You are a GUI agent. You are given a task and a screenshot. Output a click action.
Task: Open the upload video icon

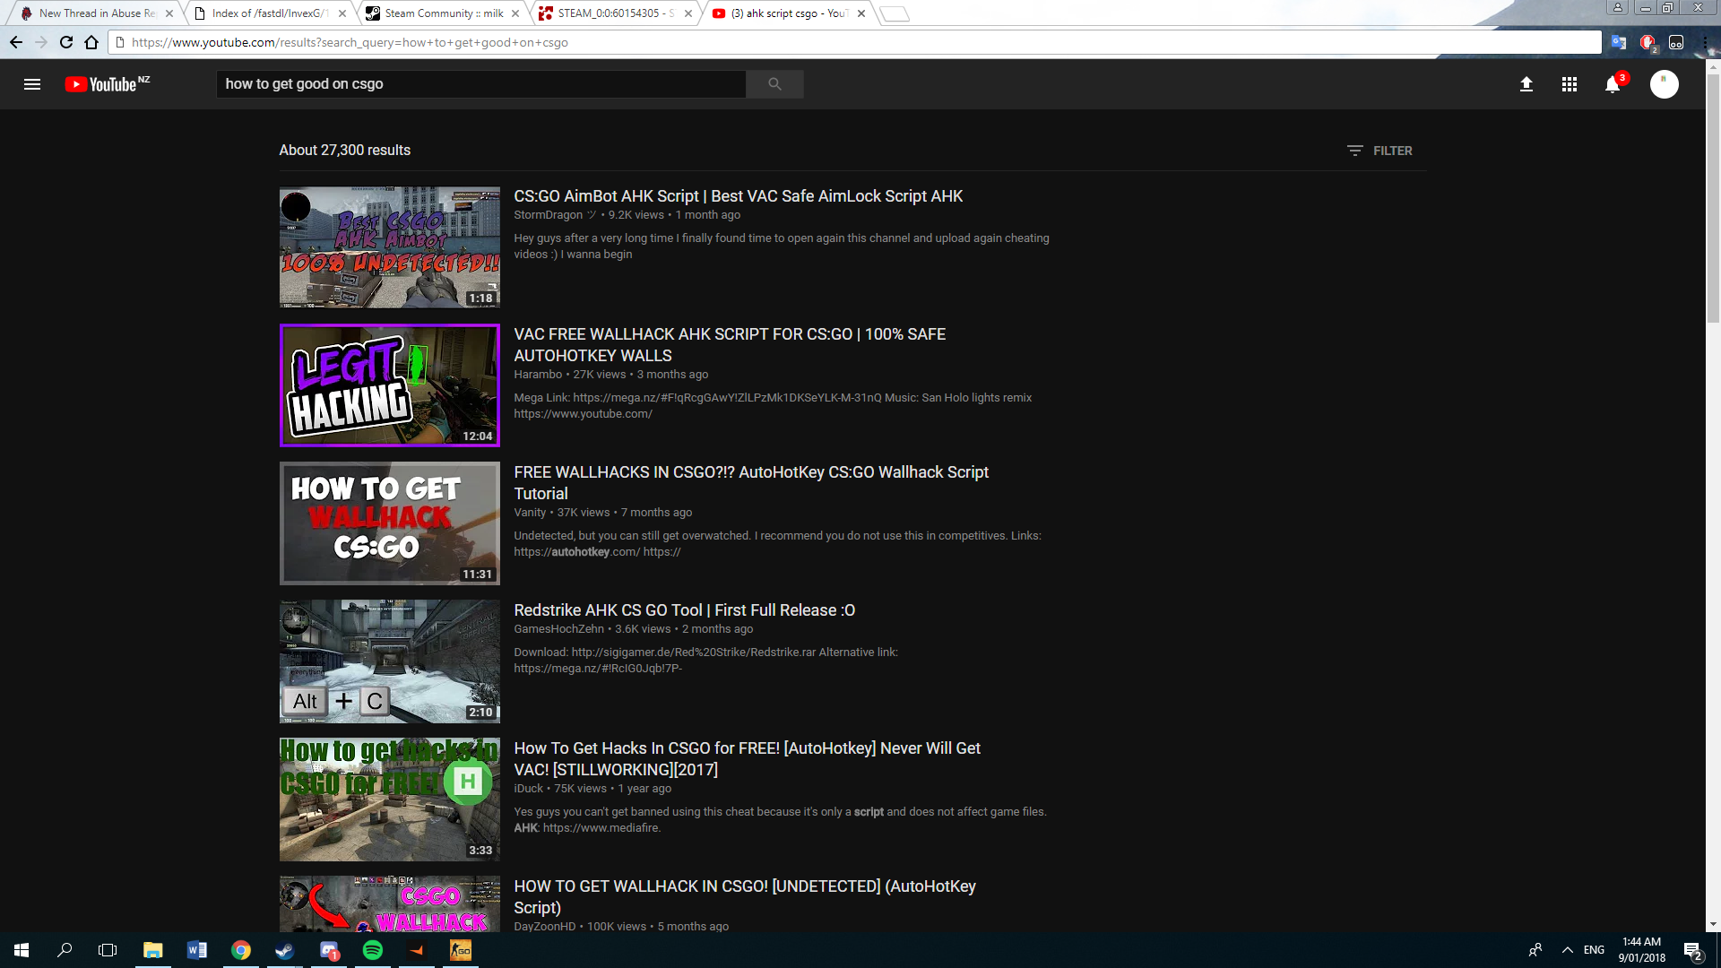tap(1526, 84)
